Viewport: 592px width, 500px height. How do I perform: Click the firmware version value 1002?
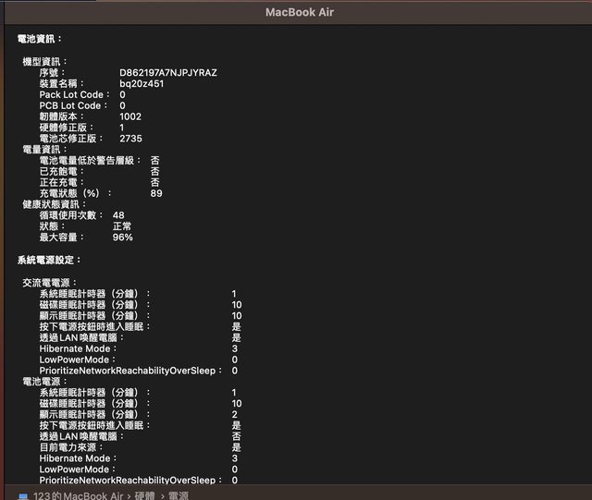coord(131,116)
